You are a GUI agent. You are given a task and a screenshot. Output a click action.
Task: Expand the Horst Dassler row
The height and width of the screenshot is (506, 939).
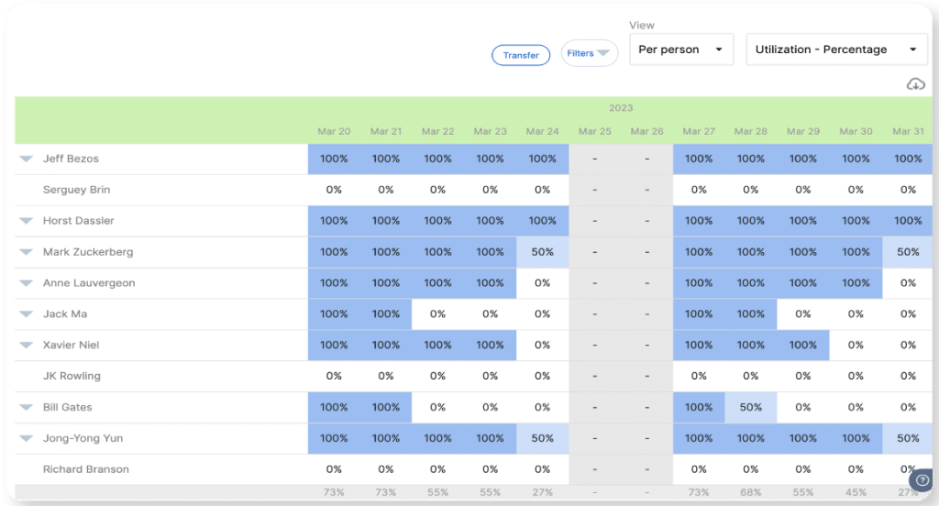[27, 222]
